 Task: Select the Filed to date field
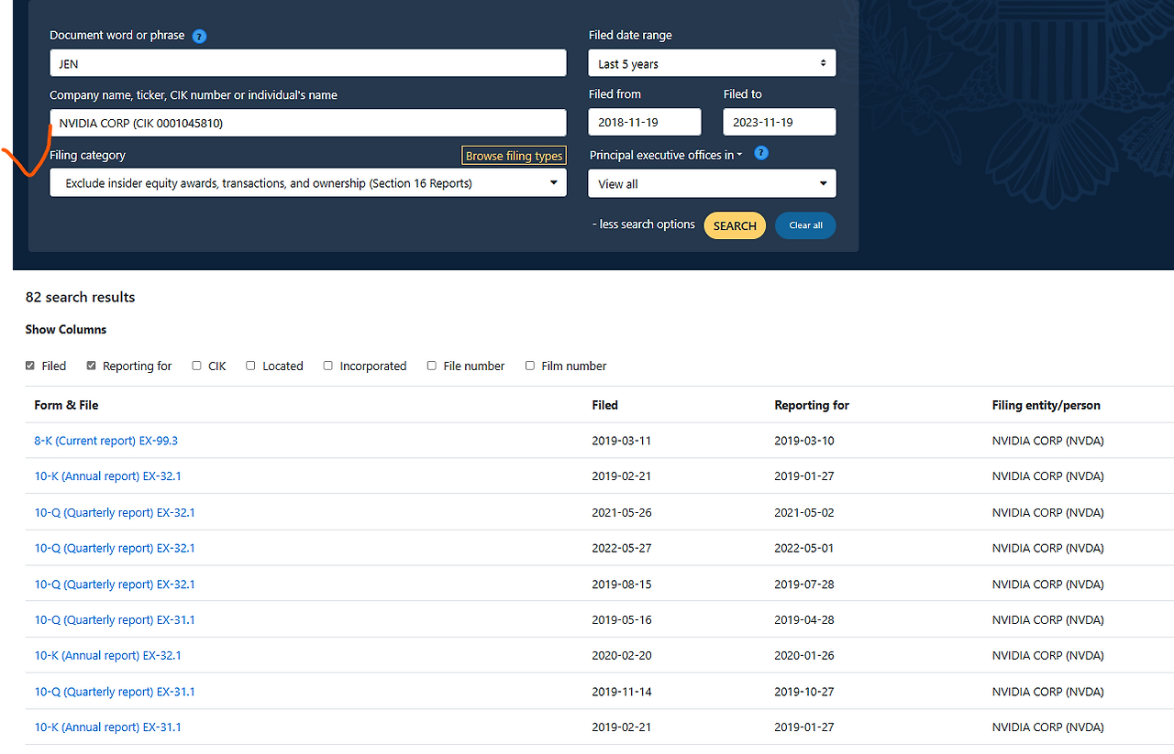tap(780, 122)
